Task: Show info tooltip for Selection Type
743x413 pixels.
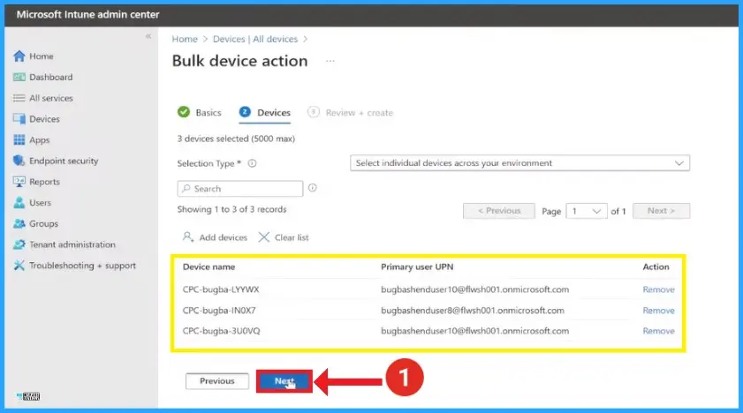Action: point(252,163)
